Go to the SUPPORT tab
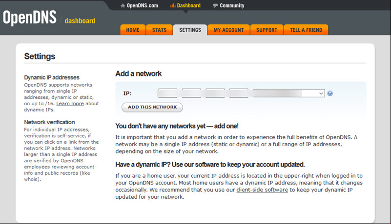 tap(267, 30)
